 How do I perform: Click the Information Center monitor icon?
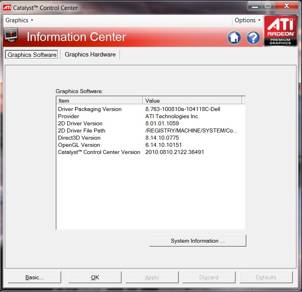click(x=11, y=35)
